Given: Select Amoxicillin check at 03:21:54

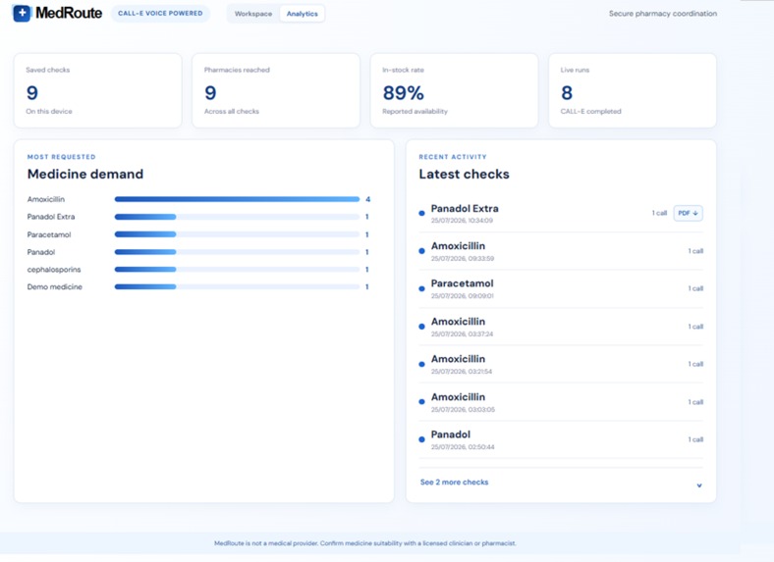Looking at the screenshot, I should click(561, 364).
